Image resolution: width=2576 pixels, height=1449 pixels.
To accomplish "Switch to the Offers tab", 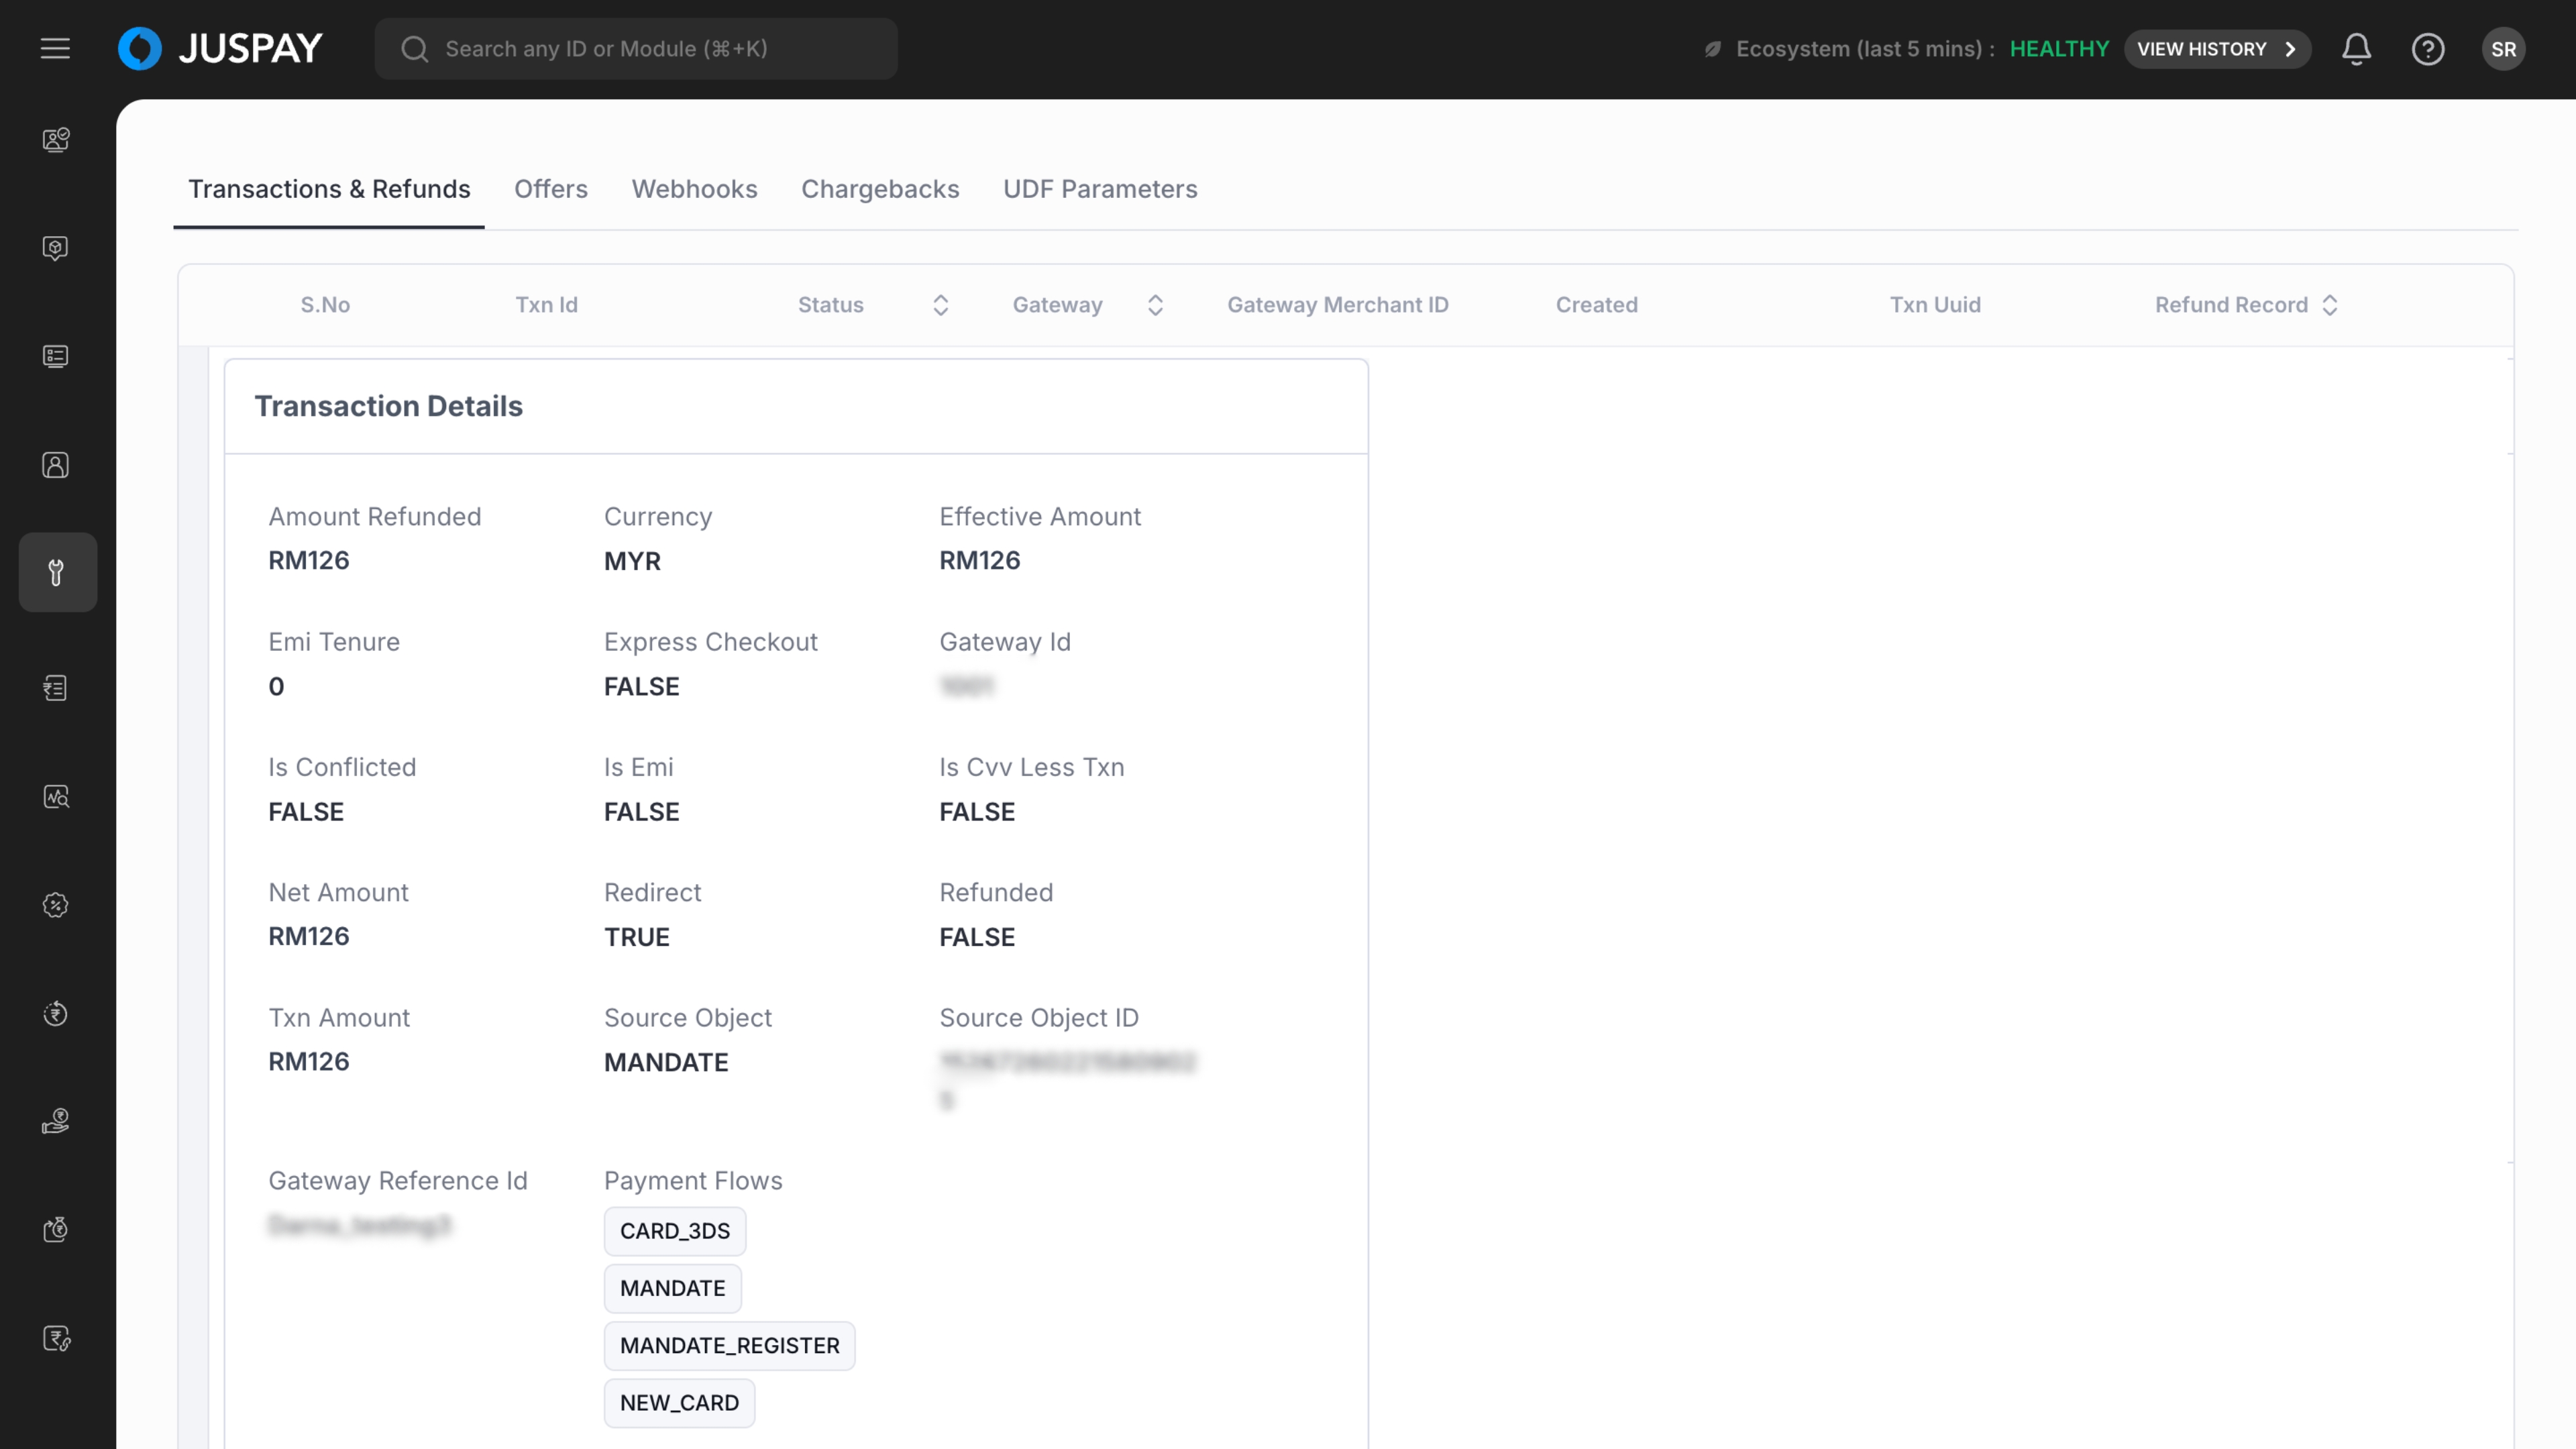I will (x=550, y=189).
